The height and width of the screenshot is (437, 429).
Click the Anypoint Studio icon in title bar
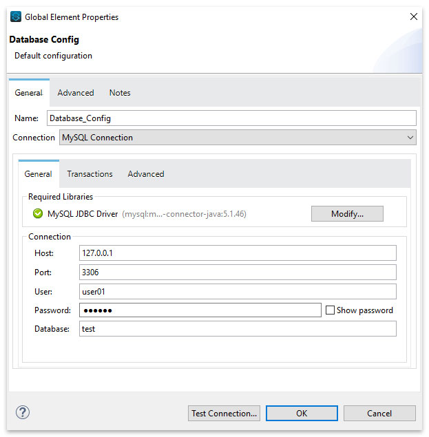point(16,17)
